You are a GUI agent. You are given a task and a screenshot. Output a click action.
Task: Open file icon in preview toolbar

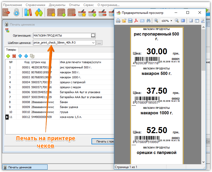tap(124, 21)
